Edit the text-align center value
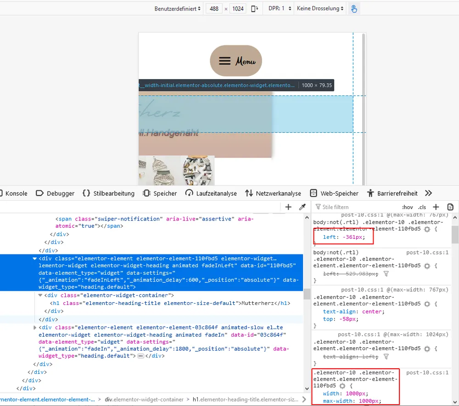The width and height of the screenshot is (459, 406). 372,312
